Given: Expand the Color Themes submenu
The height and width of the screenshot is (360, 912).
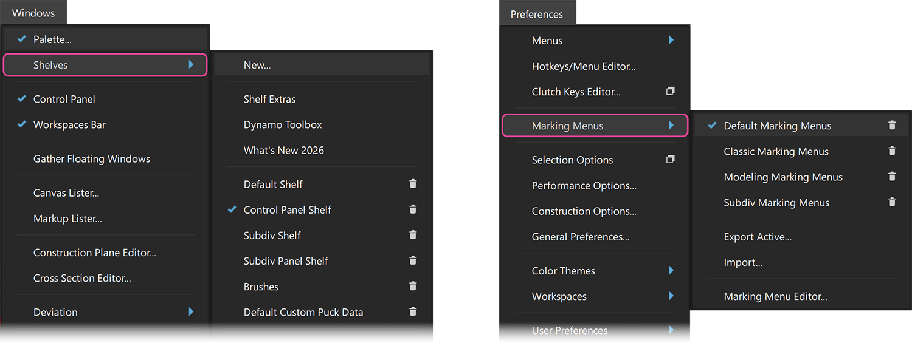Looking at the screenshot, I should click(x=671, y=271).
